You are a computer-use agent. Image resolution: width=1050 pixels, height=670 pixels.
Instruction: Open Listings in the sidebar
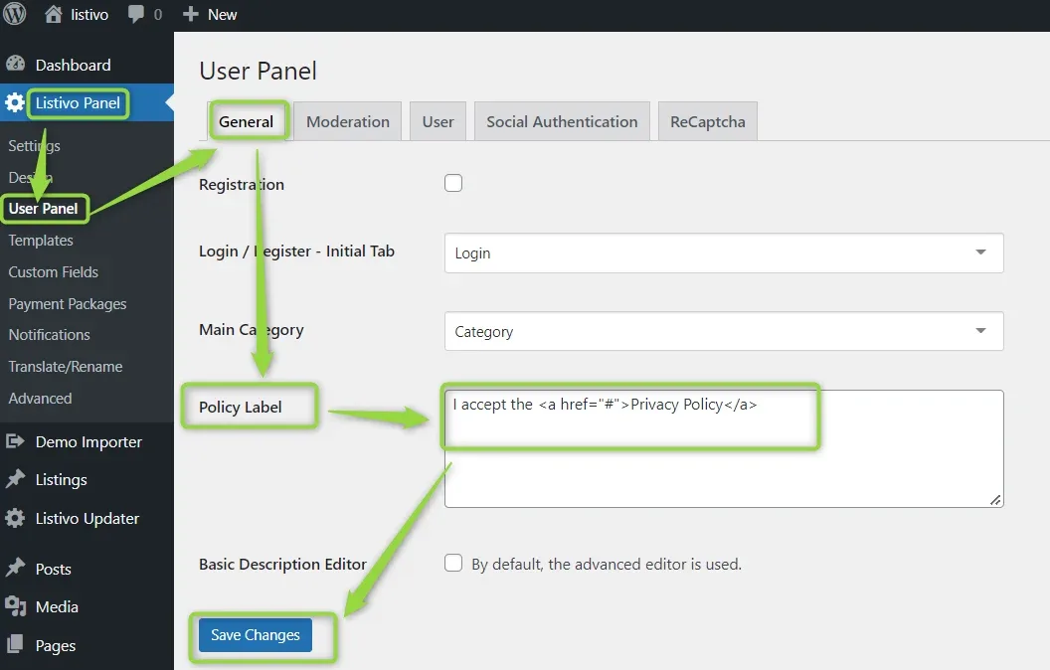click(61, 480)
